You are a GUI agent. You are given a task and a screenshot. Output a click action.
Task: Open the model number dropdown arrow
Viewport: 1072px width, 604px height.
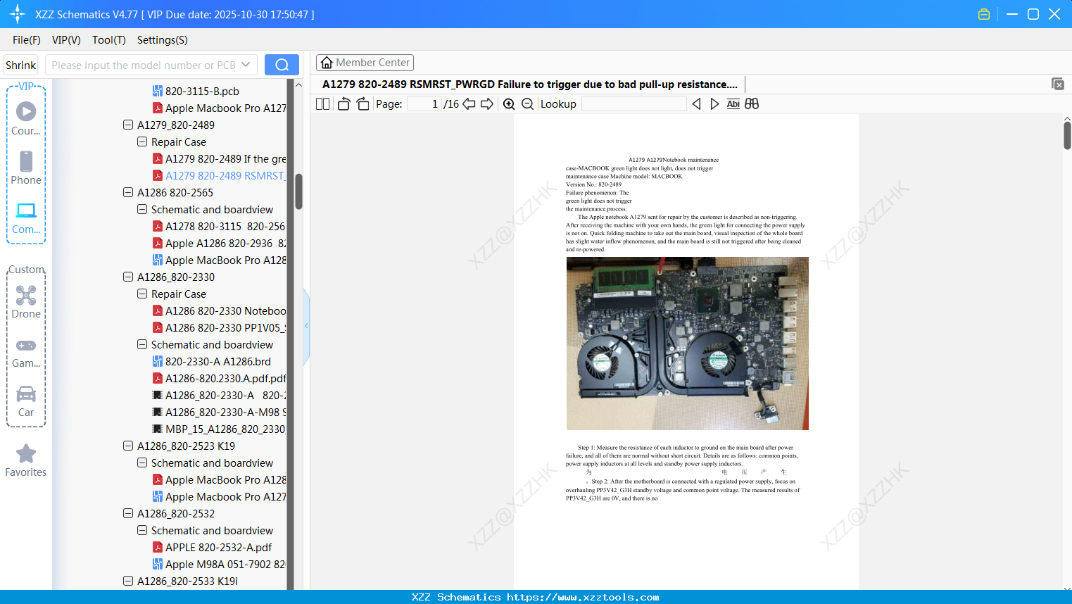tap(246, 65)
